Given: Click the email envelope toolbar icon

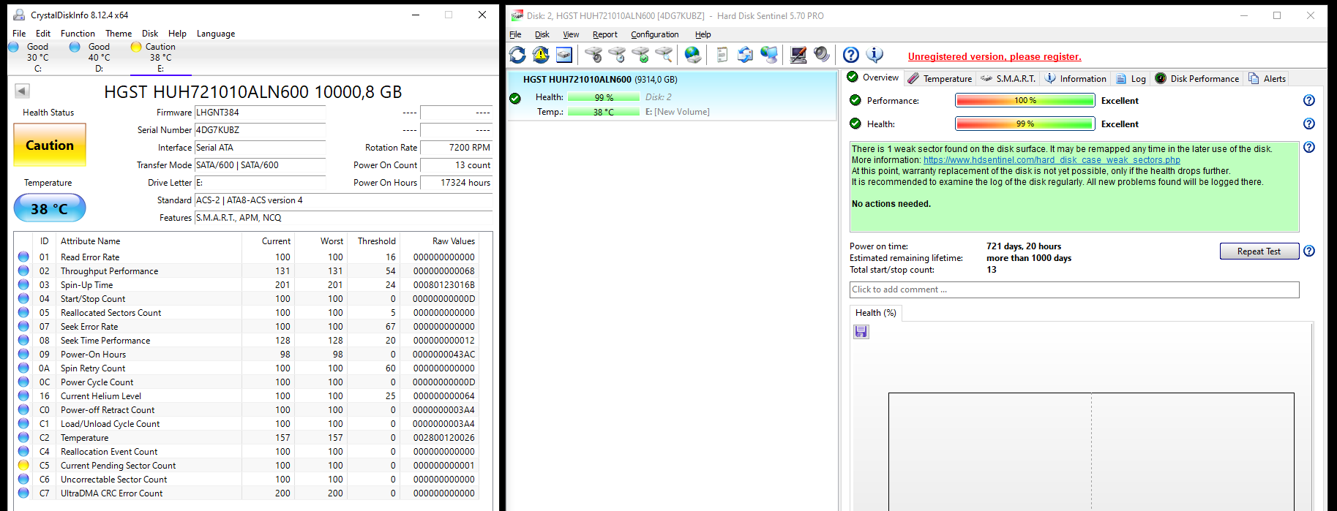Looking at the screenshot, I should (x=745, y=55).
